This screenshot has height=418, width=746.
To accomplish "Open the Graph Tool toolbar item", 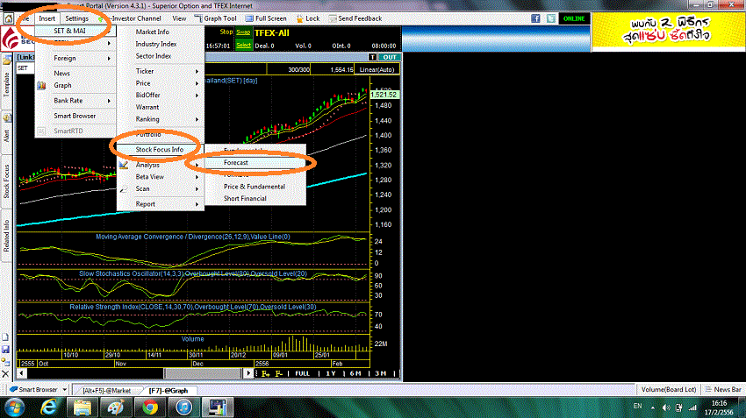I will click(x=216, y=18).
